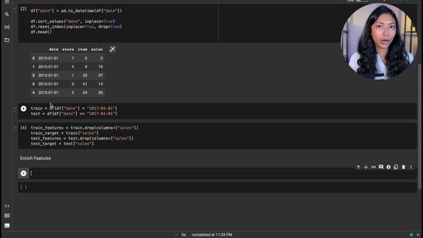Click the vertical notebook scrollbar

pyautogui.click(x=419, y=126)
